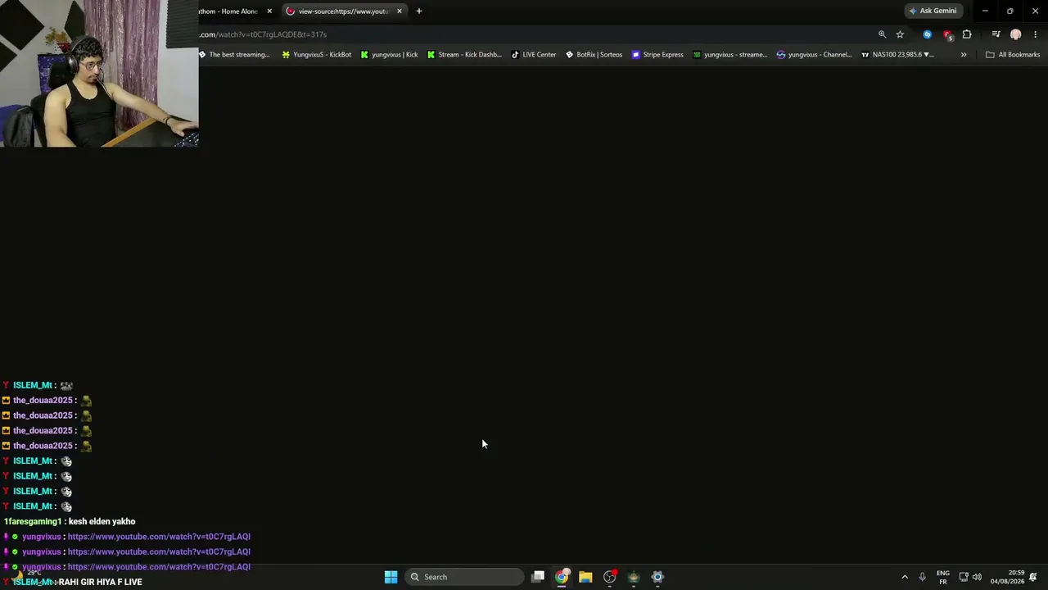The height and width of the screenshot is (590, 1048).
Task: Open the BotRix | Sorteos bookmark
Action: click(594, 55)
